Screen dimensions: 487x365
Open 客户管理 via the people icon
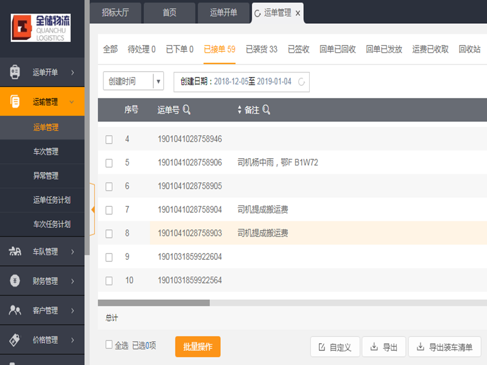[14, 310]
